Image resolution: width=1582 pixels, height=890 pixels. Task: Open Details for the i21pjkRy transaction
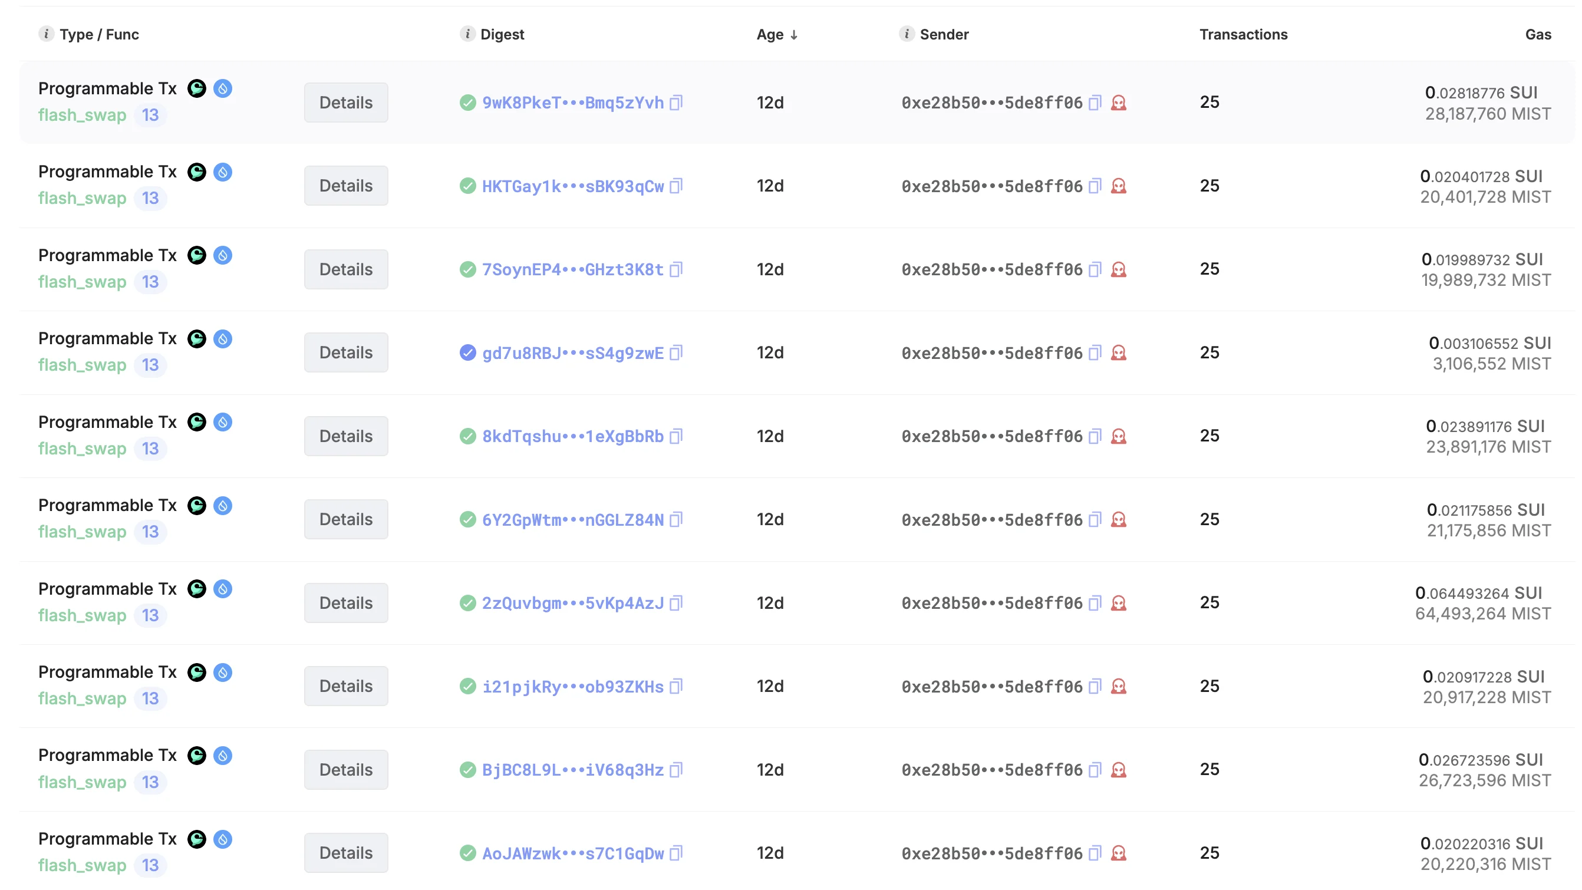(x=346, y=686)
